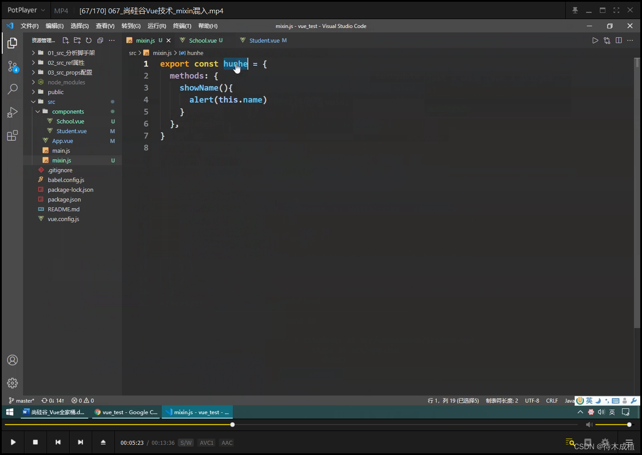Click the UTF-8 encoding status item
The width and height of the screenshot is (642, 455).
pos(532,400)
